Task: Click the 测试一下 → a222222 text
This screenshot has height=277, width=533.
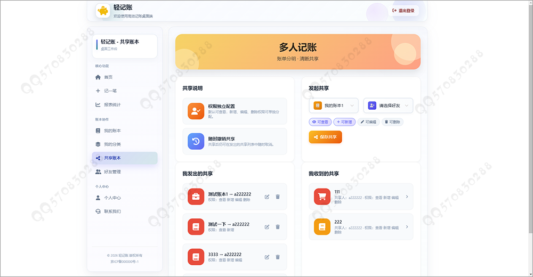Action: click(x=229, y=224)
